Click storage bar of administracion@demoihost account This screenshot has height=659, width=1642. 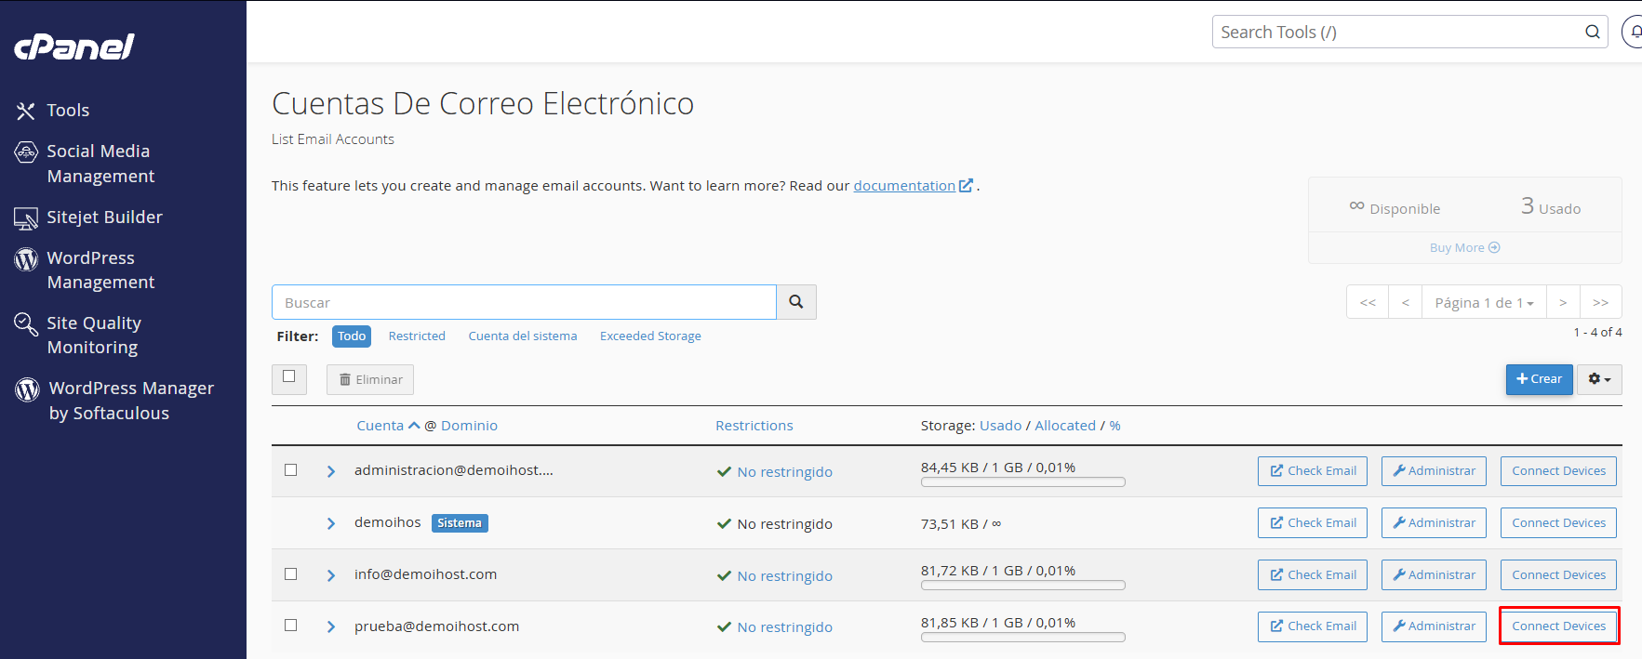[1023, 482]
